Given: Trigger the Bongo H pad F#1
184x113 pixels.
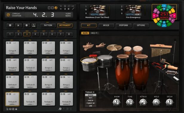Looking at the screenshot, I should point(48,82).
